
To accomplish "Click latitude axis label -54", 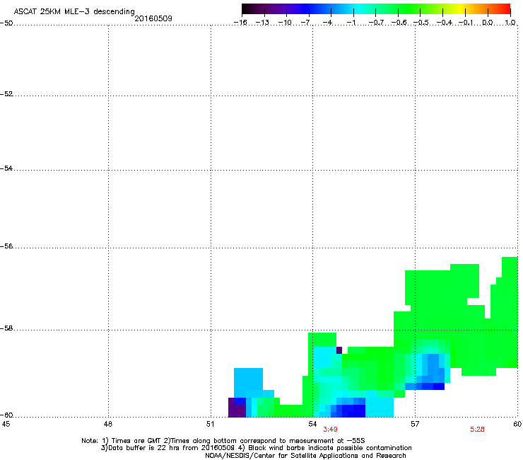I will pyautogui.click(x=6, y=168).
